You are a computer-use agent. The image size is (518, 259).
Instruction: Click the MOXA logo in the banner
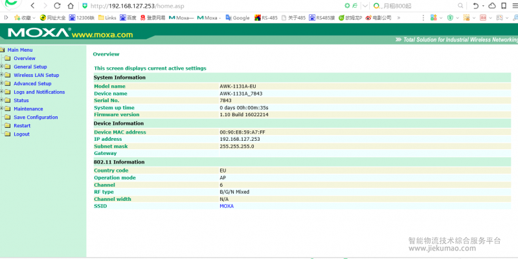(x=39, y=33)
